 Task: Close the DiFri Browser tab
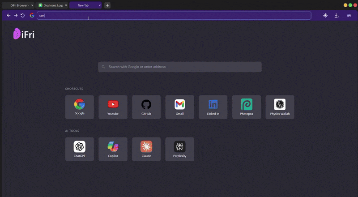(32, 5)
